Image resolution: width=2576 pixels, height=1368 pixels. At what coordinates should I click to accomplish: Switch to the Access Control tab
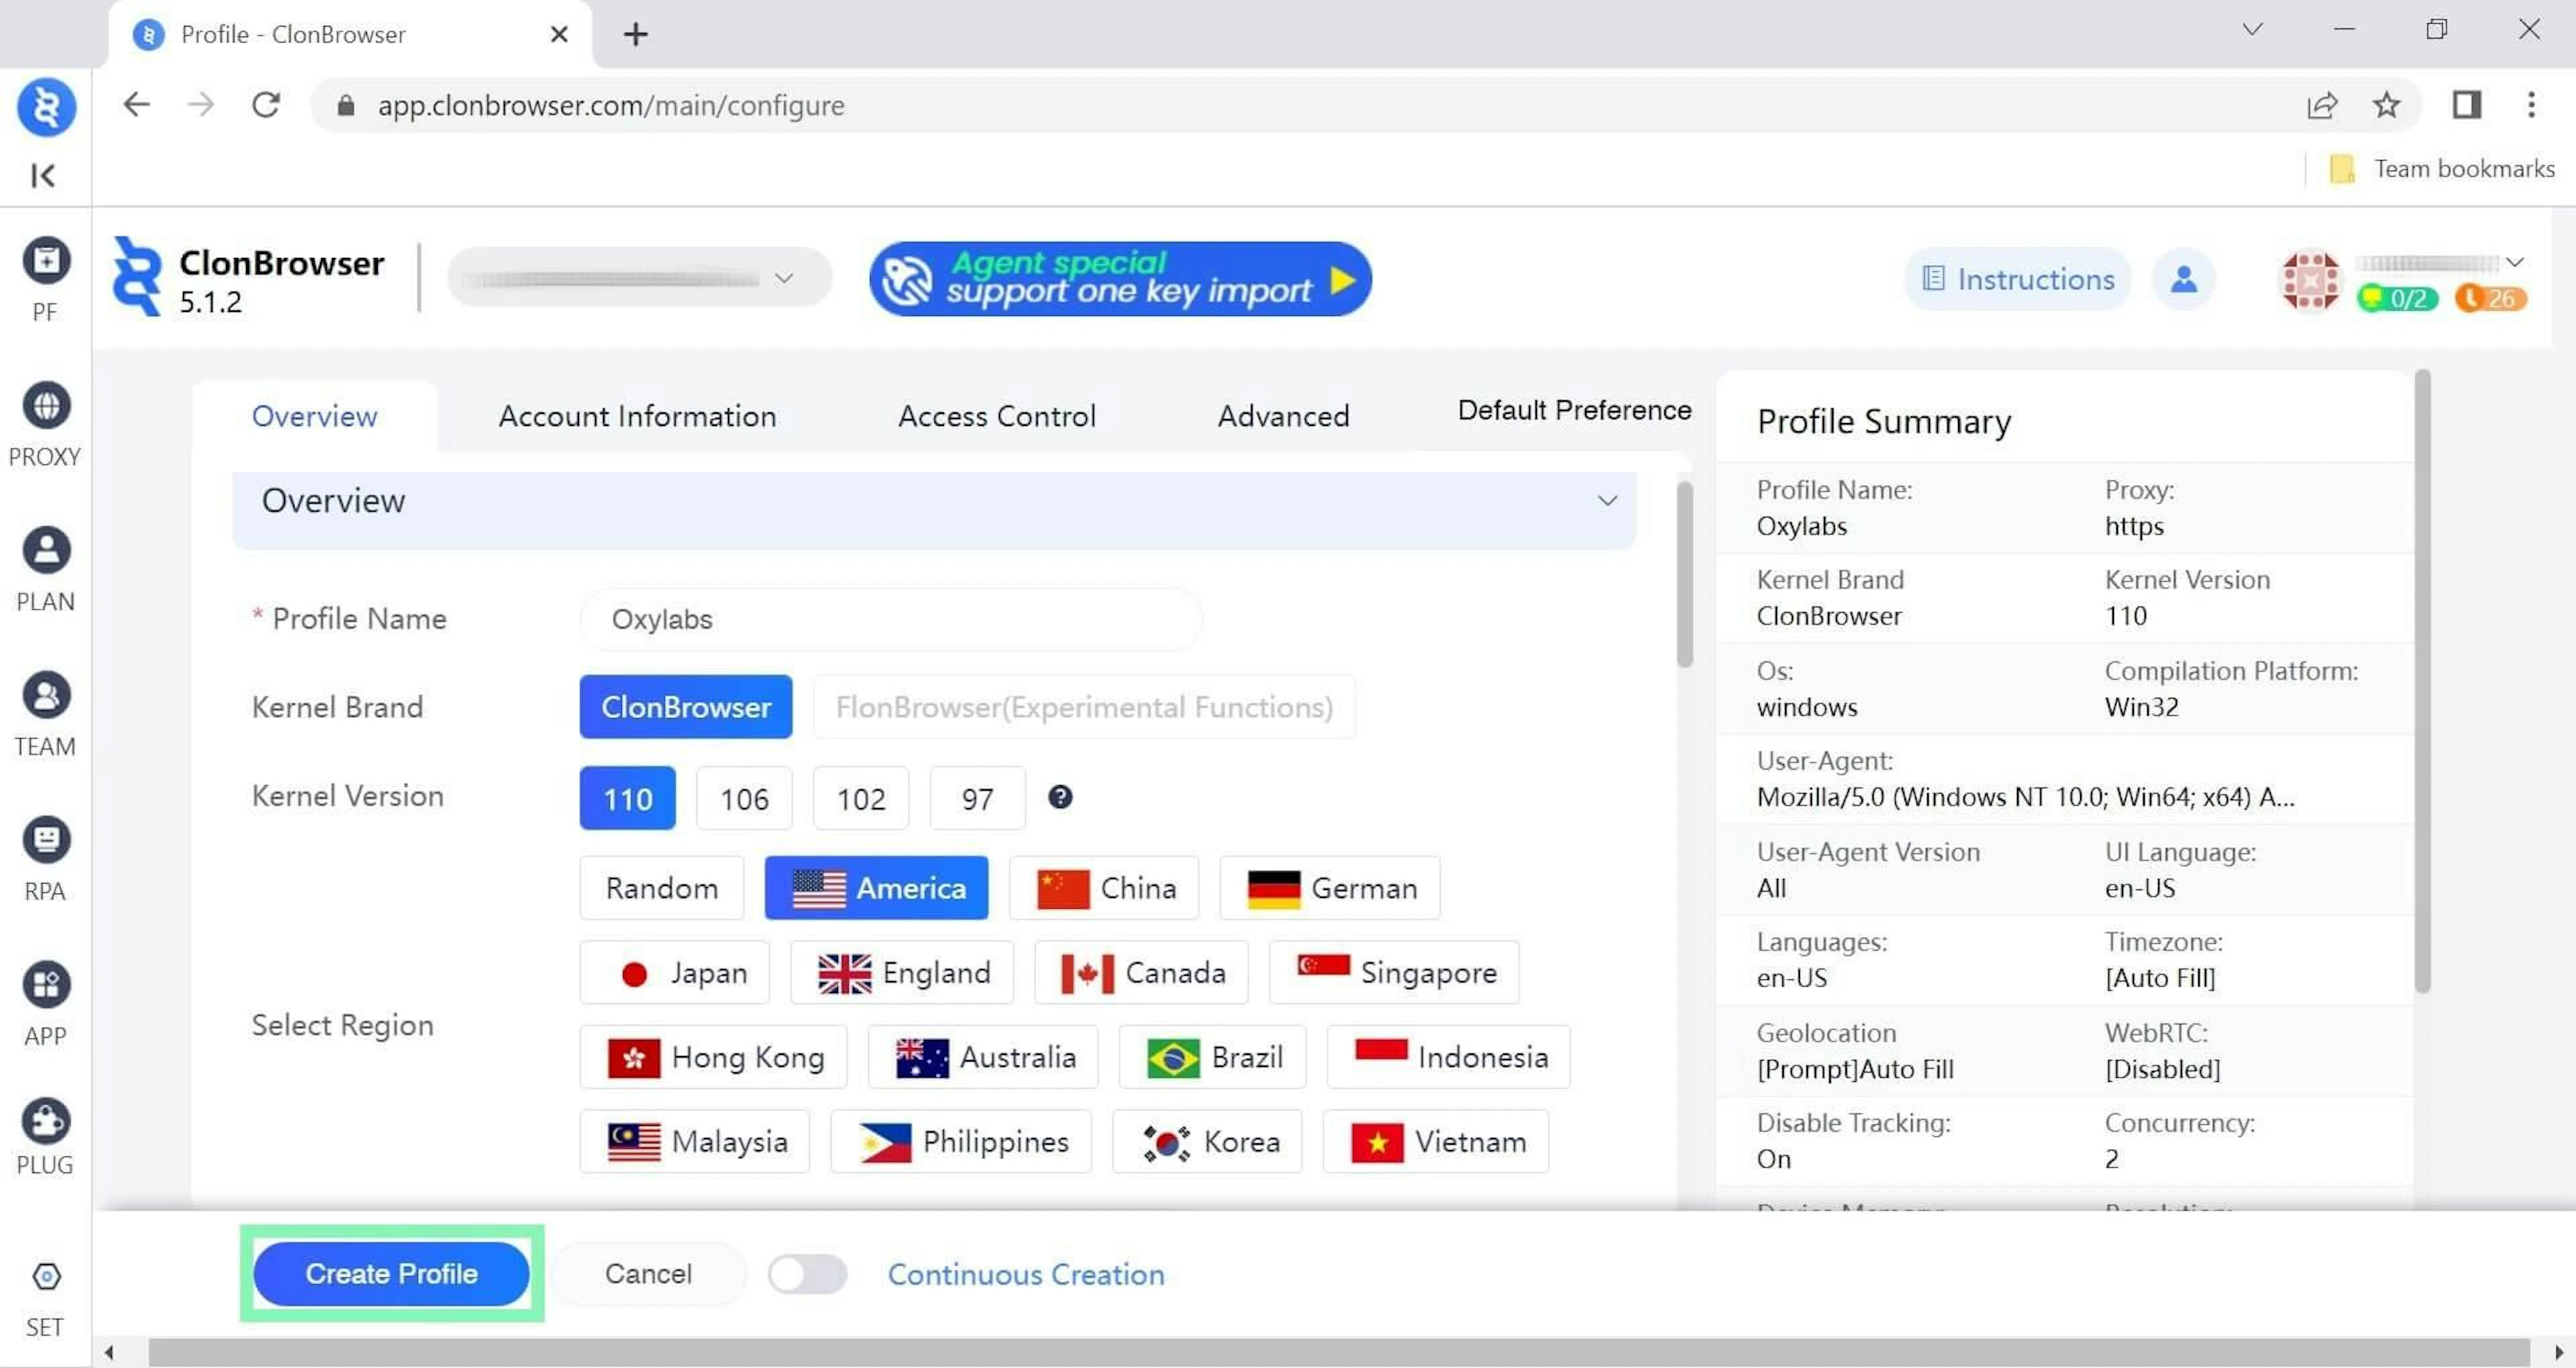pyautogui.click(x=997, y=416)
